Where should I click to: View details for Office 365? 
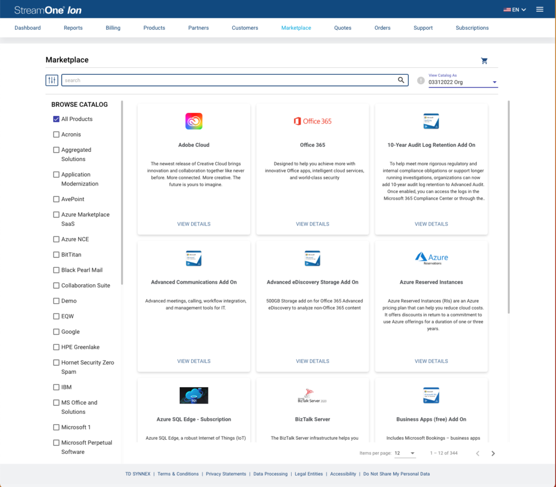[x=312, y=224]
